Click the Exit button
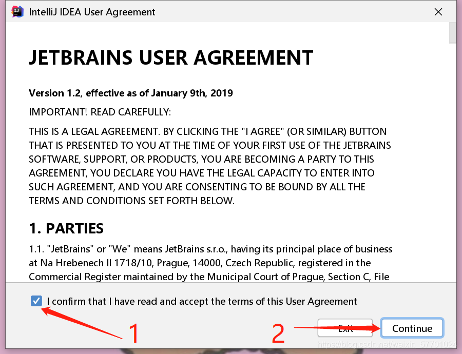The height and width of the screenshot is (354, 462). coord(345,328)
